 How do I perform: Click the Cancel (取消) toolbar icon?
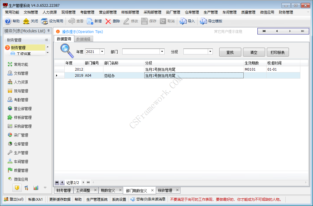click(163, 21)
